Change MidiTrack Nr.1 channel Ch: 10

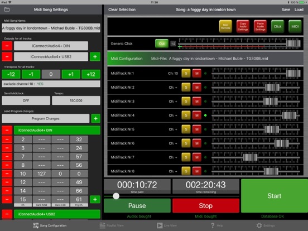[173, 74]
